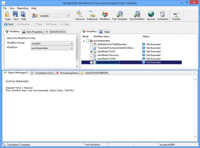Open the Inbound toolbar icon
This screenshot has height=148, width=200.
[x=79, y=14]
